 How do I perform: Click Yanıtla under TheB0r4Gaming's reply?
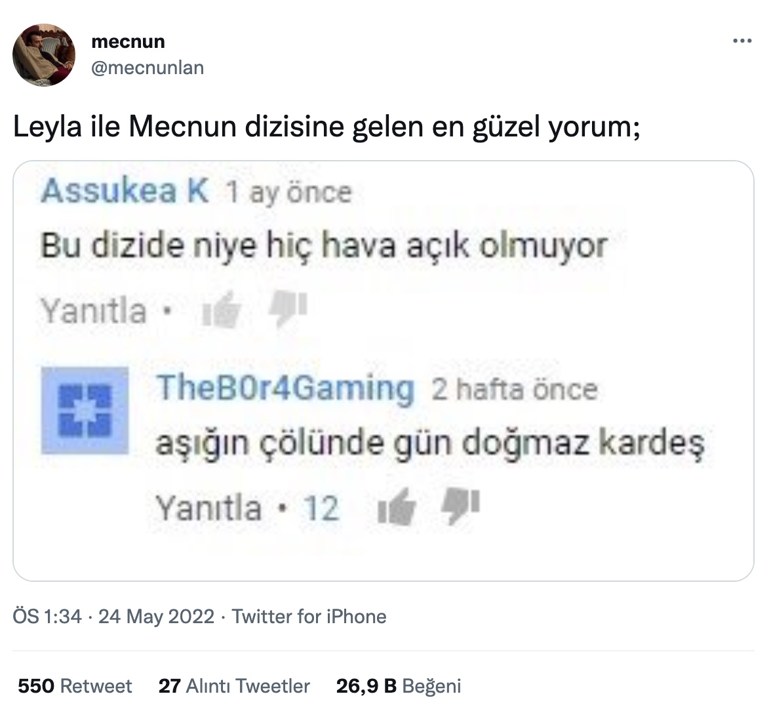(x=208, y=508)
